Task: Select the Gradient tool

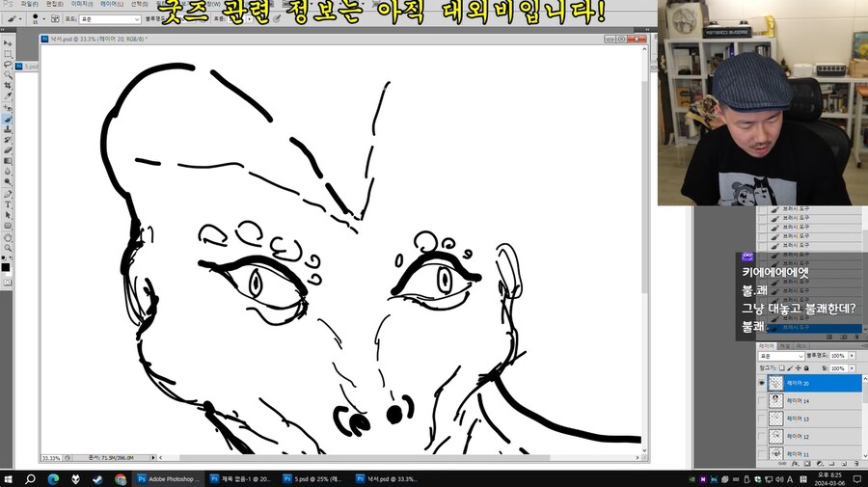Action: (8, 160)
